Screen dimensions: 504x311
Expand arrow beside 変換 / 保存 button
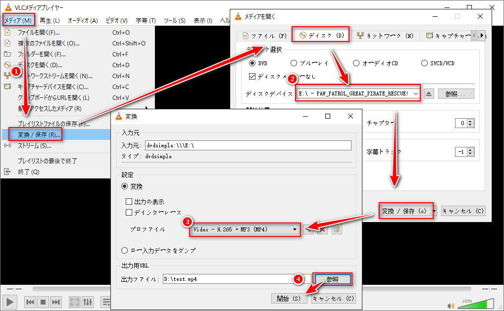(x=435, y=211)
